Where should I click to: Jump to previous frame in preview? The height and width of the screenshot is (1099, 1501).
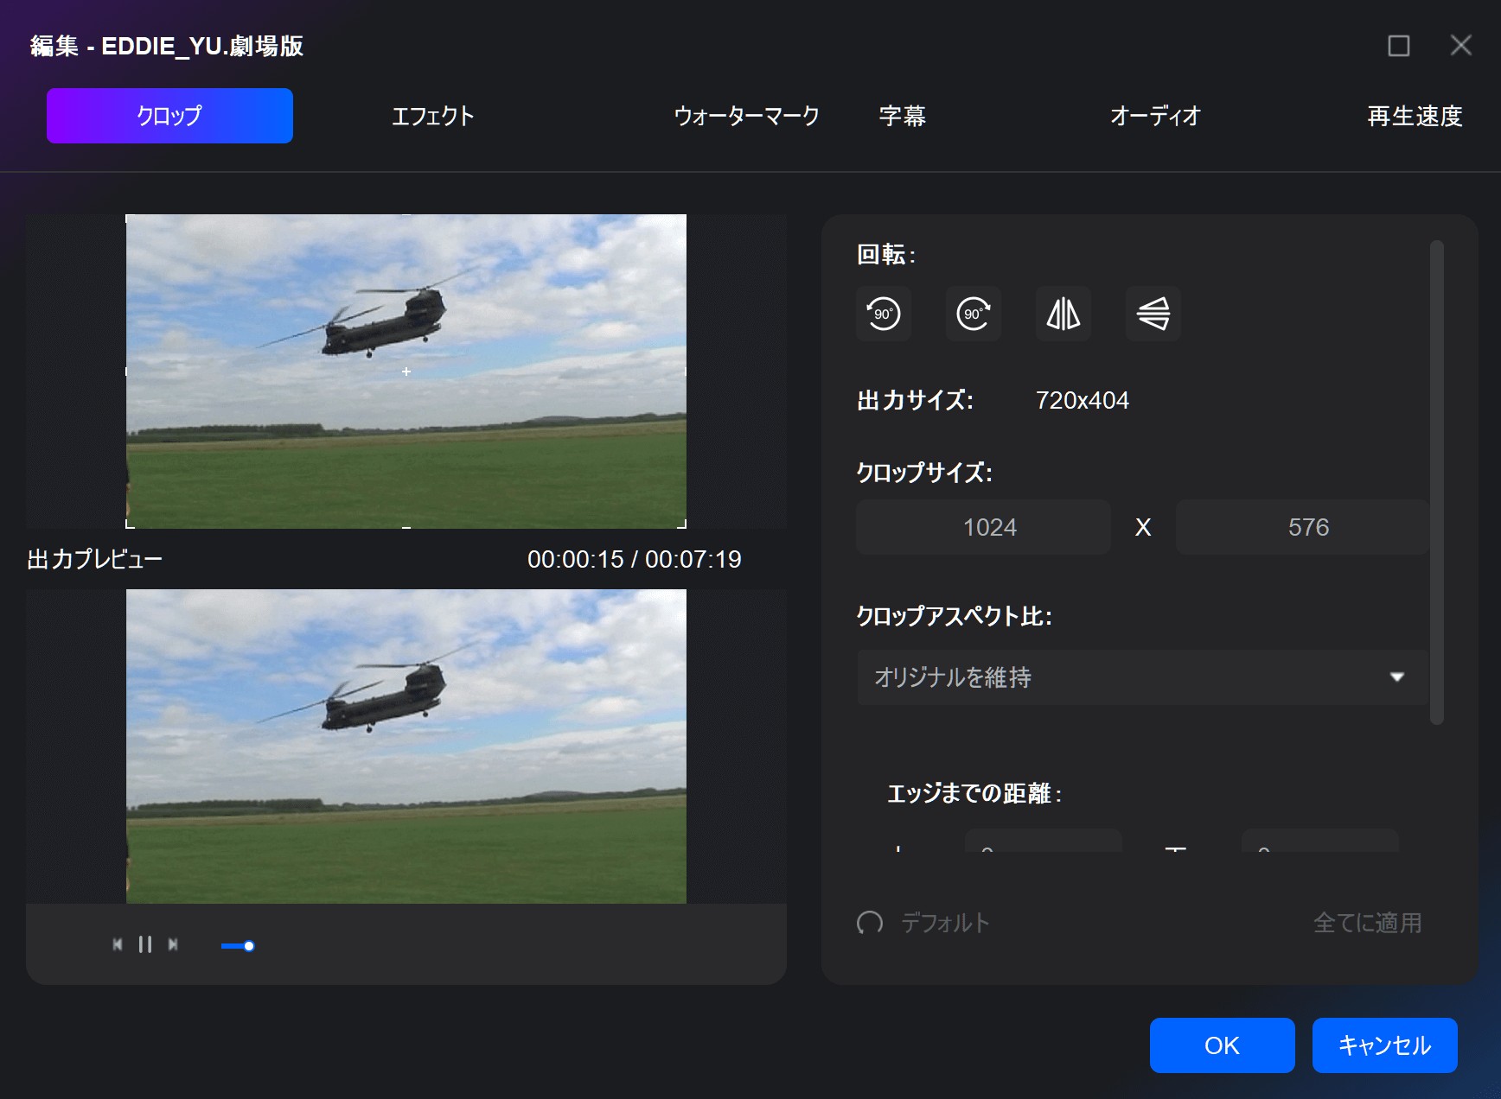pyautogui.click(x=118, y=944)
